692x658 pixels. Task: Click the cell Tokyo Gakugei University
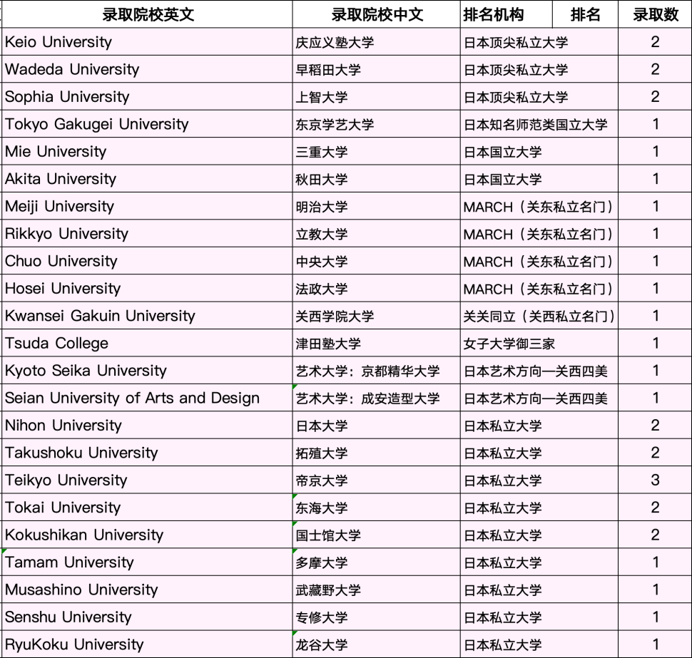147,124
